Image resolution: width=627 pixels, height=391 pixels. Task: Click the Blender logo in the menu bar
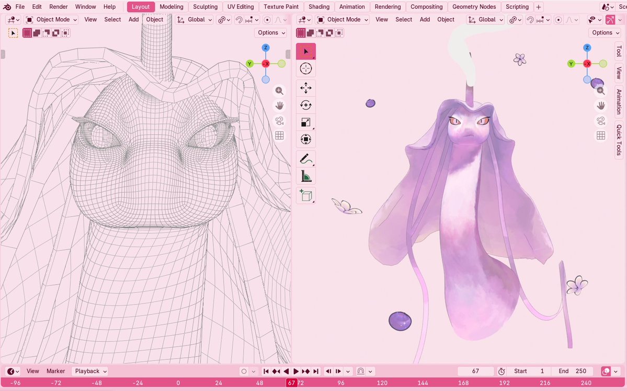click(x=7, y=7)
